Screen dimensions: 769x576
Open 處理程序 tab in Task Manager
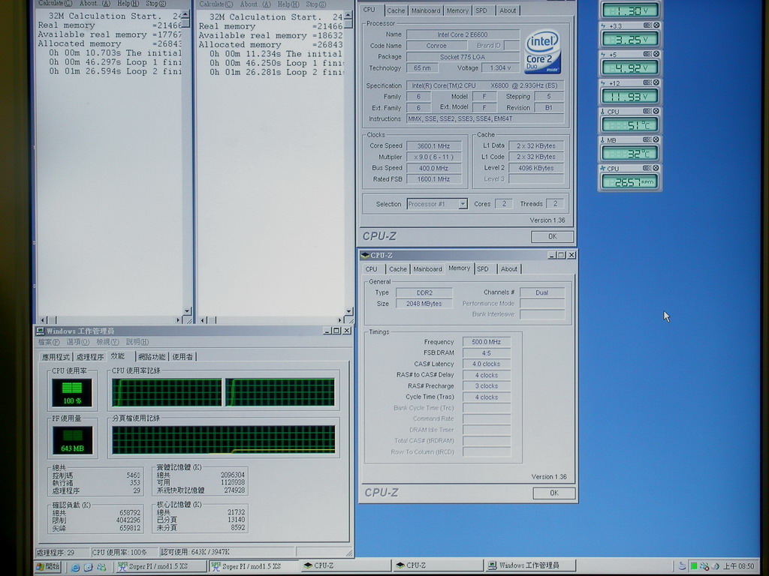pos(90,357)
